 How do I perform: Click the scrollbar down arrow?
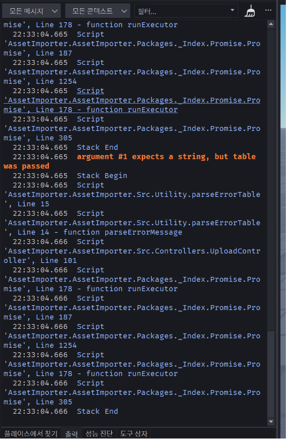271,421
